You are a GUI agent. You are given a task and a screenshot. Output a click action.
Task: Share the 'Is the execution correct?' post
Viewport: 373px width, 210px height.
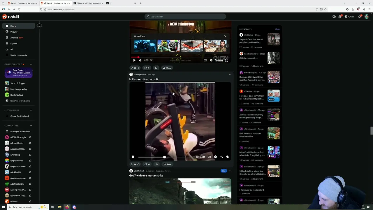click(x=167, y=164)
